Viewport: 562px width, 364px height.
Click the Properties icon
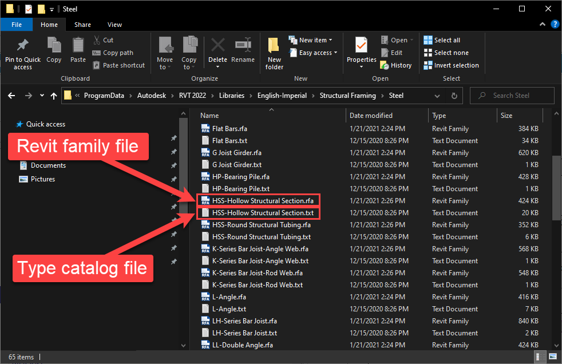pos(361,46)
